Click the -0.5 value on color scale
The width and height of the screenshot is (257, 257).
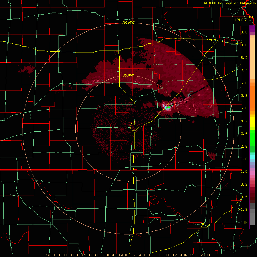(x=243, y=197)
